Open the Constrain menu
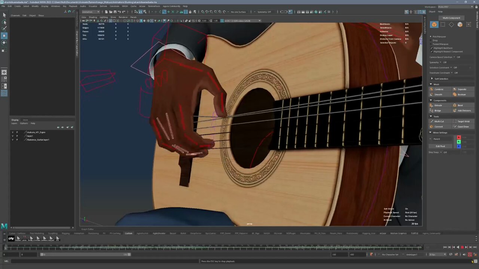 coord(115,6)
